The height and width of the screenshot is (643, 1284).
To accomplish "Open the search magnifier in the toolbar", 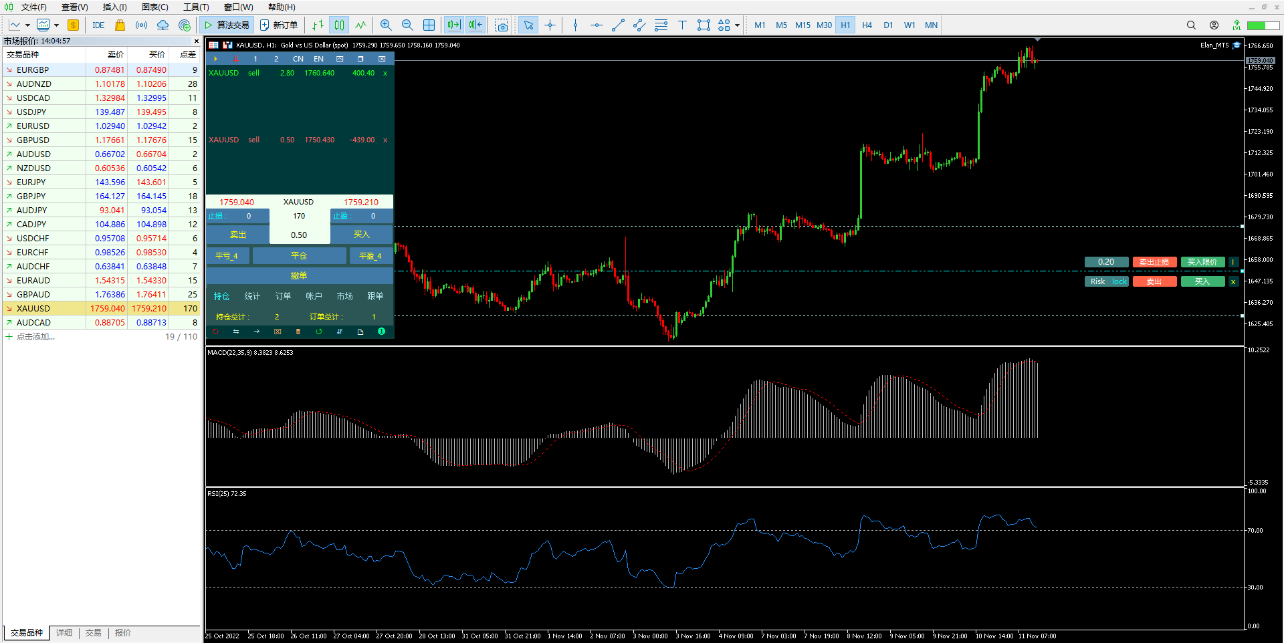I will (x=1191, y=25).
